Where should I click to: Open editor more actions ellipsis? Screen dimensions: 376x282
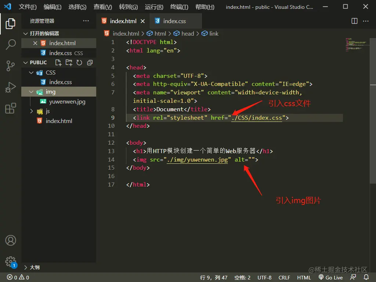[366, 21]
